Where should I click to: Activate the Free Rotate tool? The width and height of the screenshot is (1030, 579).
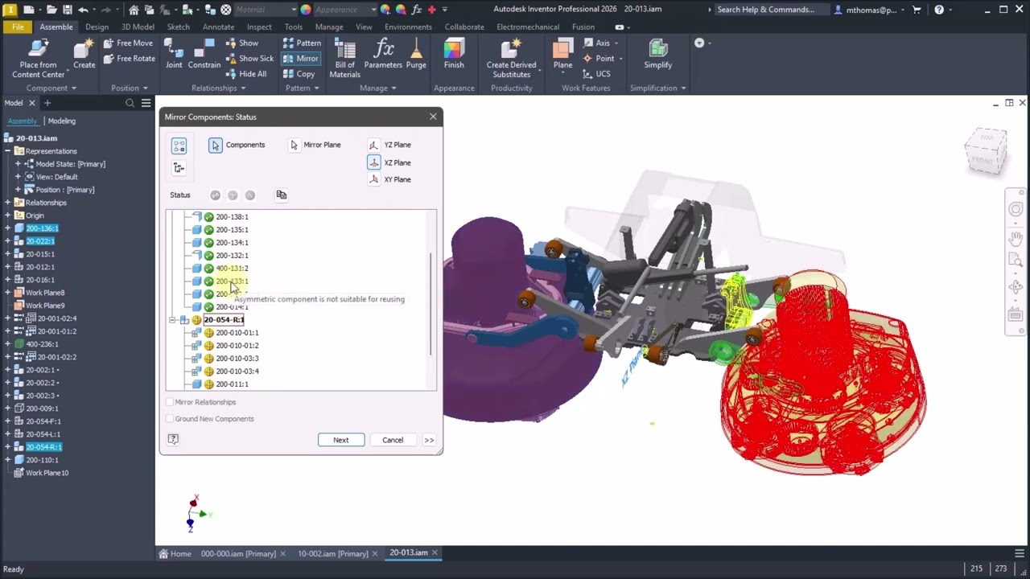[x=128, y=58]
